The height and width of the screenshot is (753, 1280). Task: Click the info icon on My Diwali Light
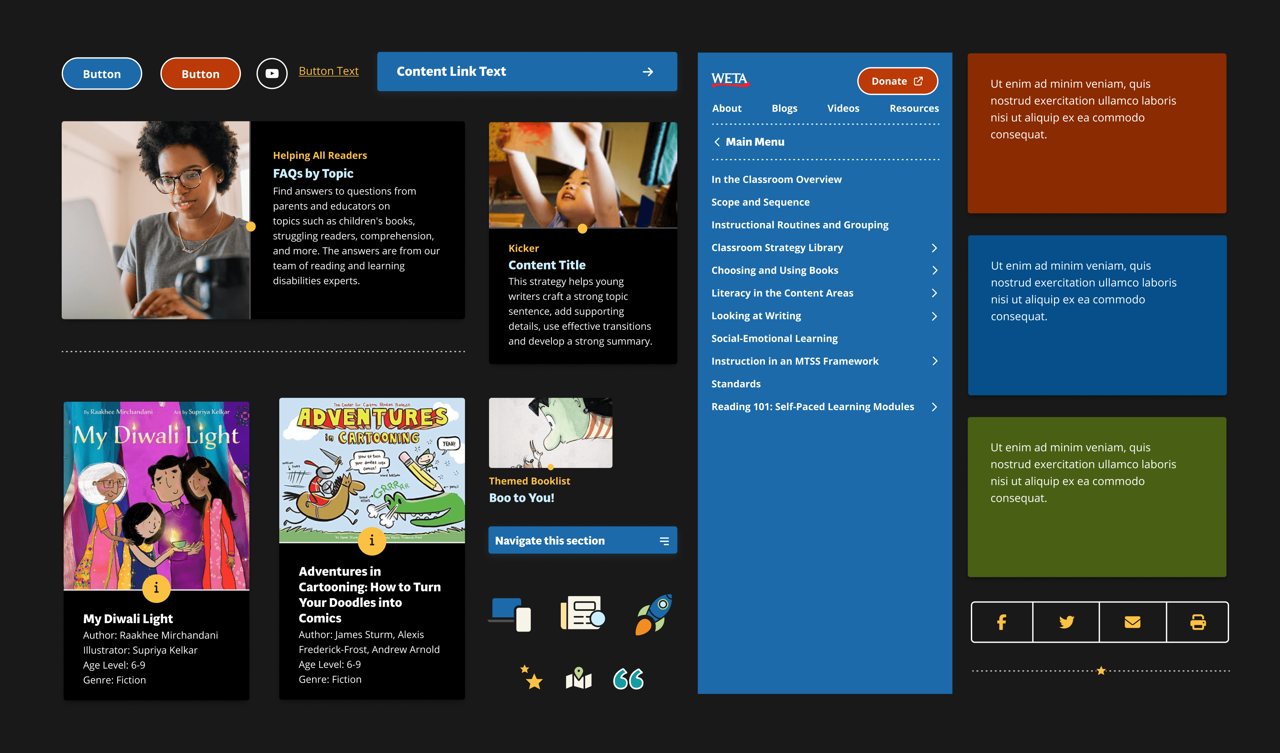tap(156, 588)
